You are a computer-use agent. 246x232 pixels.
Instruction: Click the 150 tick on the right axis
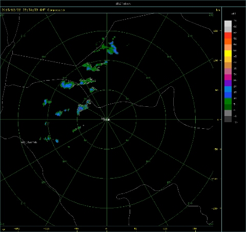(x=216, y=31)
